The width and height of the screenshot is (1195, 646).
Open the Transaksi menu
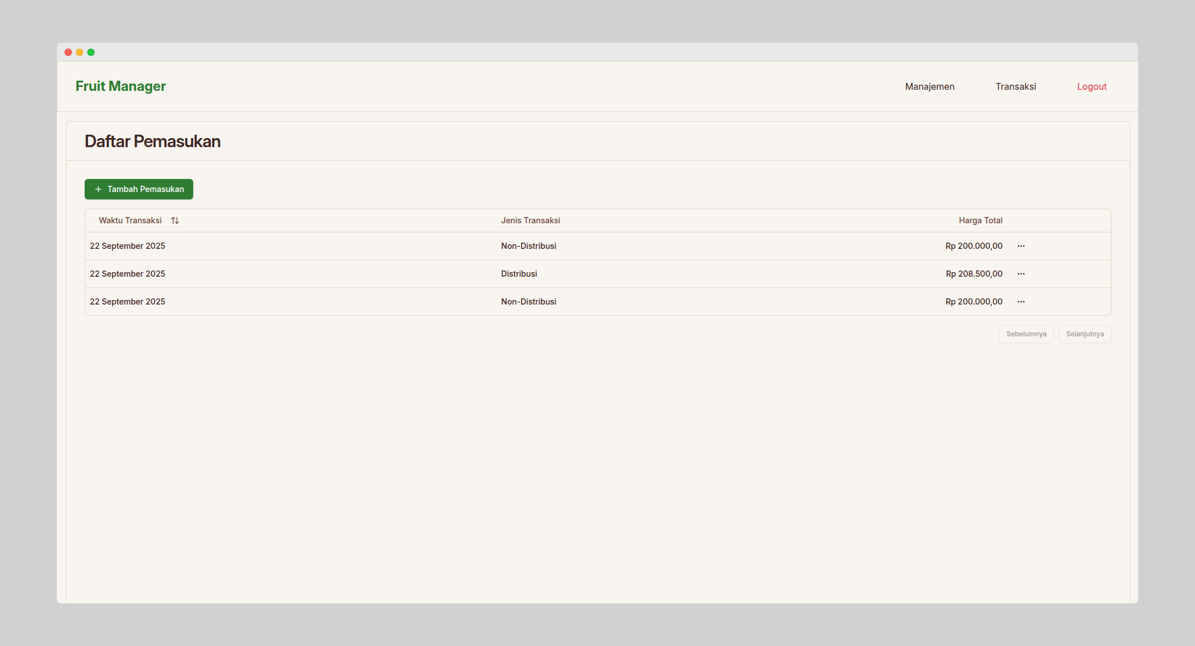pyautogui.click(x=1015, y=86)
